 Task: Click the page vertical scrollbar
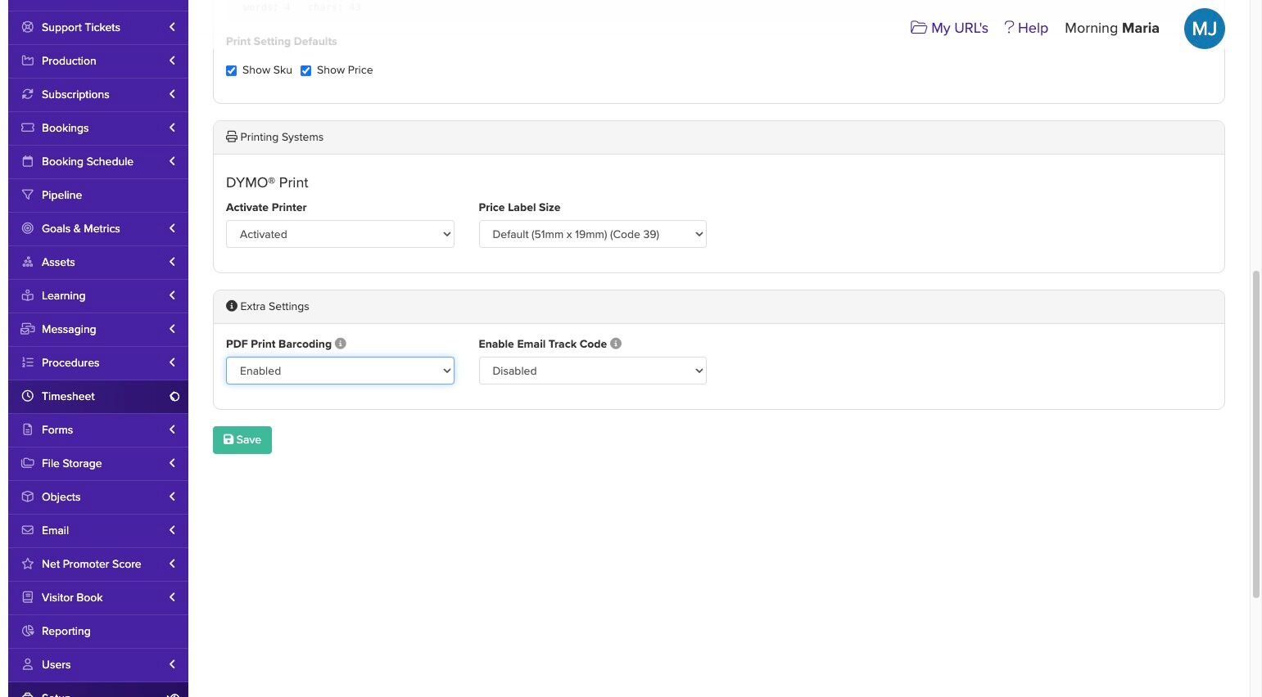pyautogui.click(x=1256, y=434)
